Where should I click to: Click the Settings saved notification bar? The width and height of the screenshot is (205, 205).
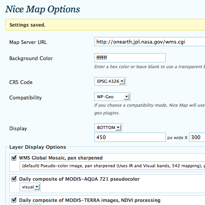pos(105,25)
